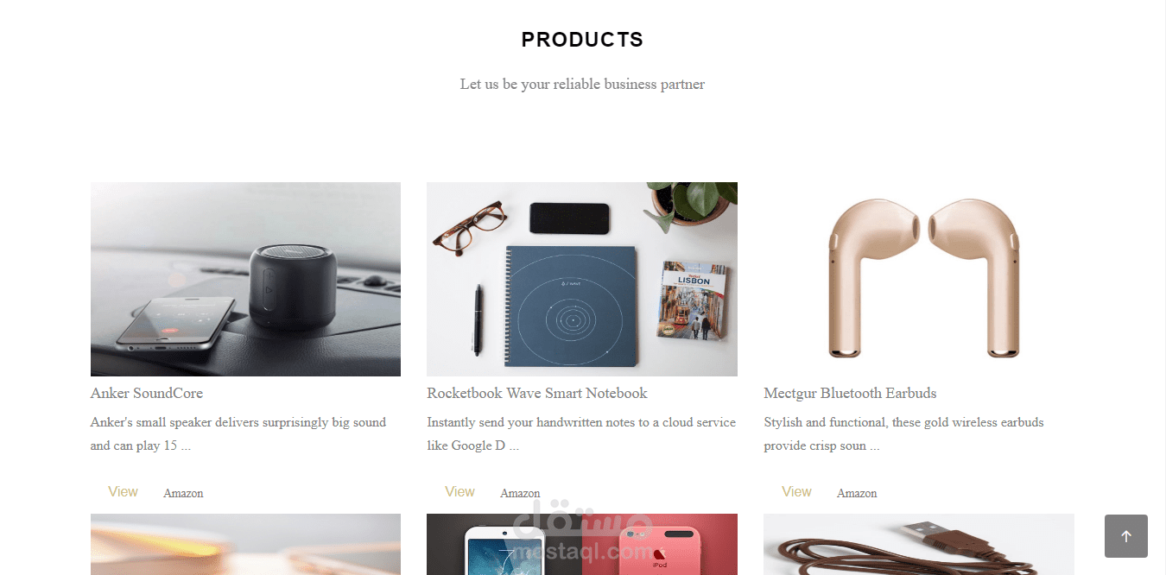Click the Mectgur Bluetooth Earbuds title
Screen dimensions: 1166x575
[x=850, y=394]
